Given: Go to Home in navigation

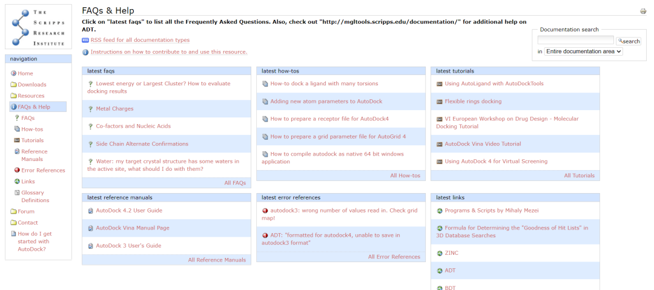Looking at the screenshot, I should click(25, 73).
